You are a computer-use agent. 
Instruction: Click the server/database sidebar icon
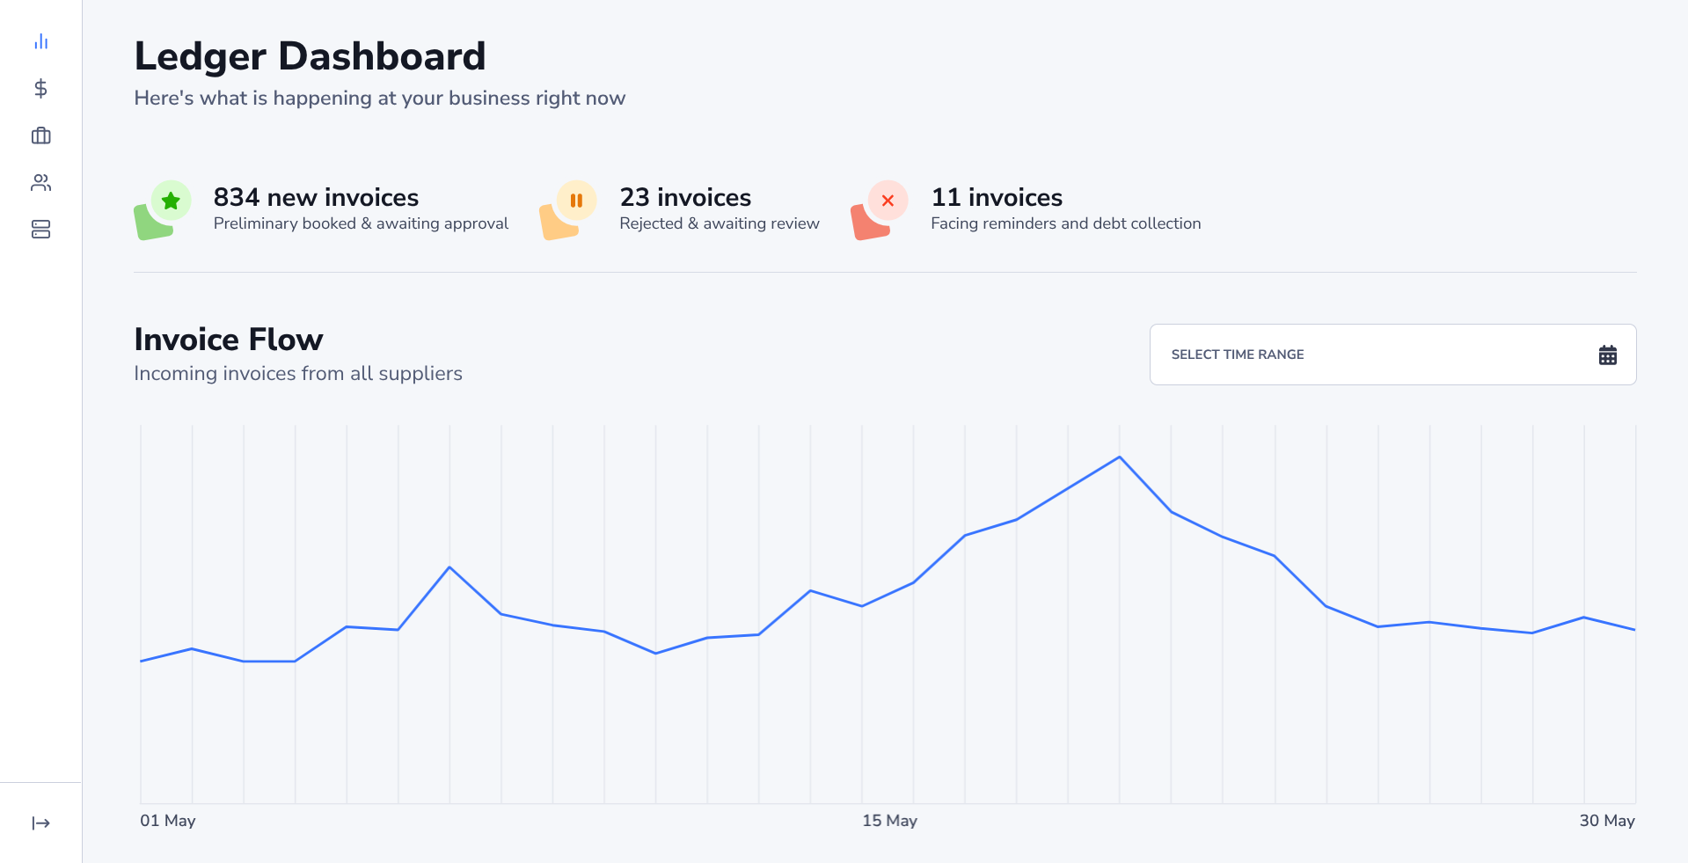(x=40, y=230)
